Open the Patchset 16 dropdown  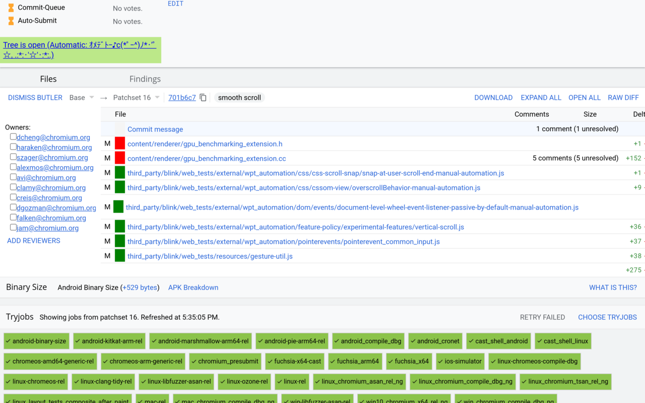pyautogui.click(x=137, y=98)
